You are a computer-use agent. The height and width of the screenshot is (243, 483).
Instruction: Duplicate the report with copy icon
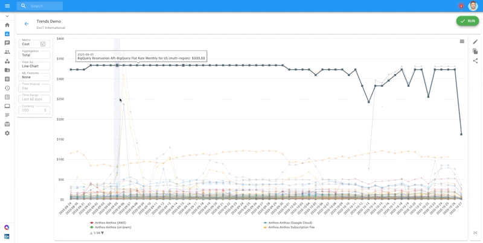[475, 51]
